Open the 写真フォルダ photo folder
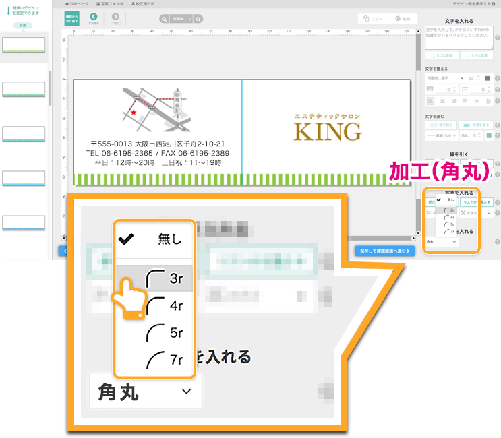This screenshot has width=501, height=438. (x=110, y=4)
